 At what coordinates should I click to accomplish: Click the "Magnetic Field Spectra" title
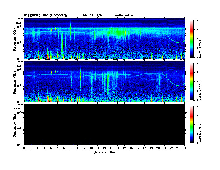click(x=46, y=15)
